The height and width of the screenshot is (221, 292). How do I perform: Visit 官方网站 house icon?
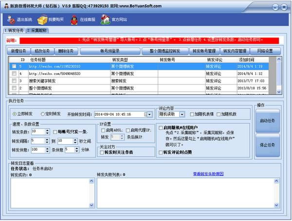pos(106,20)
